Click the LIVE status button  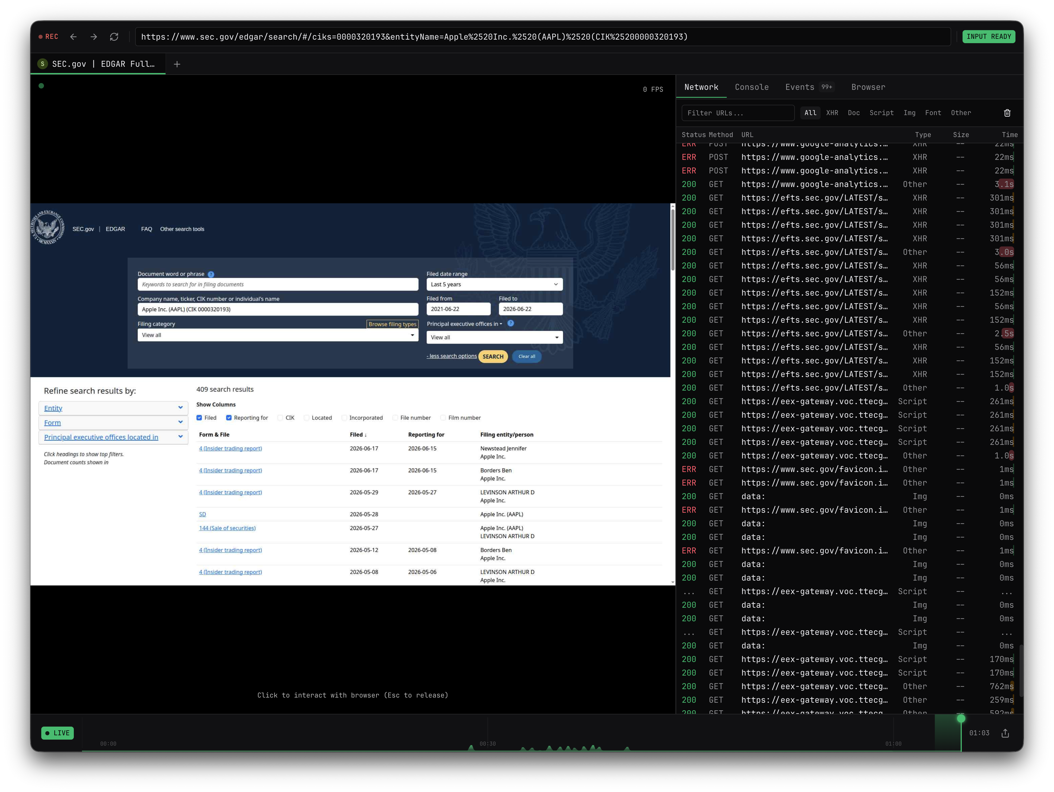click(x=58, y=733)
